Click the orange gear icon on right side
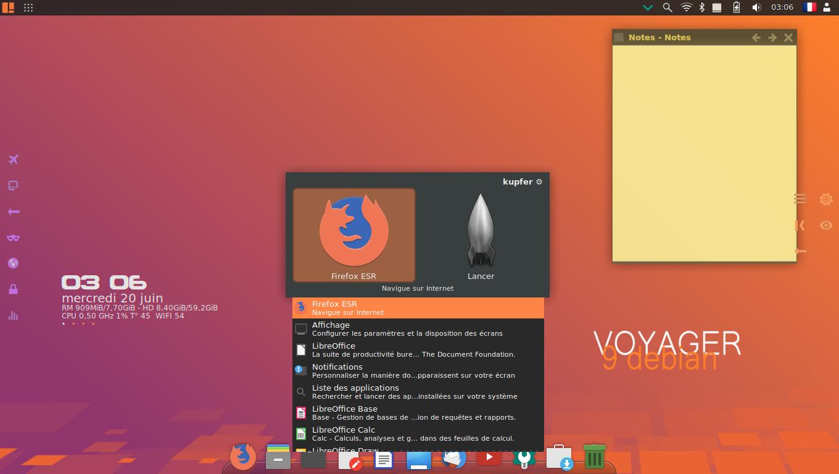Image resolution: width=839 pixels, height=474 pixels. pyautogui.click(x=826, y=199)
